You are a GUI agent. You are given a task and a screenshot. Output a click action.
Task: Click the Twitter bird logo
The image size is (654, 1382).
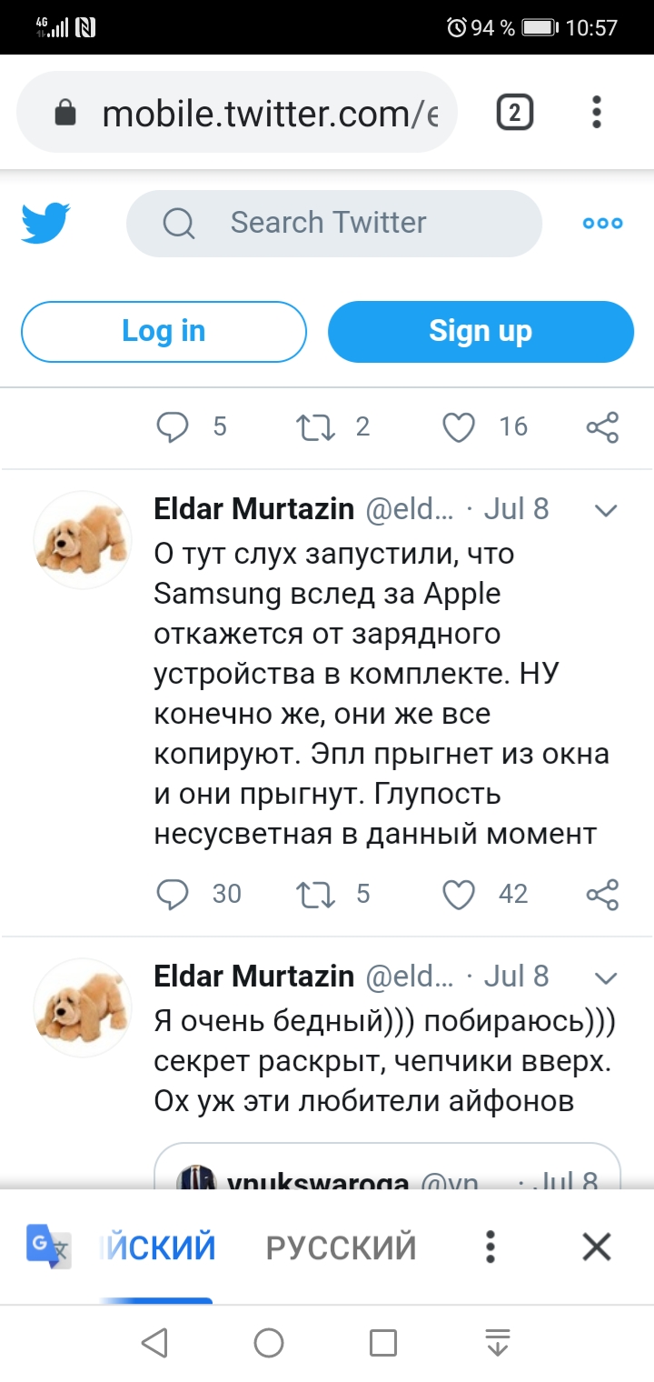[x=45, y=223]
